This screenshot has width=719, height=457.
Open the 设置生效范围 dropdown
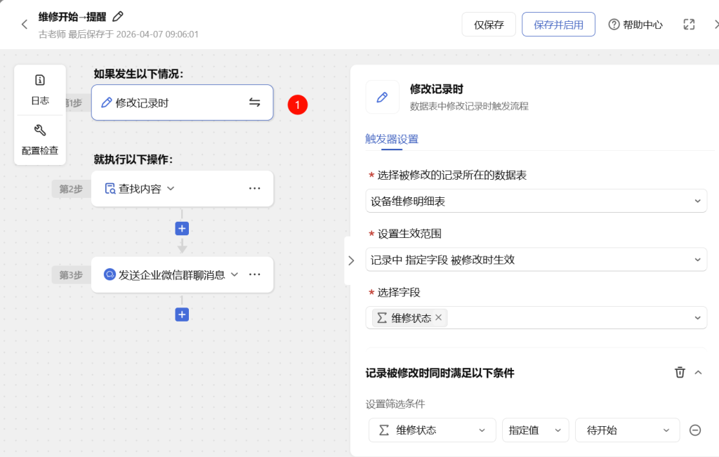tap(536, 260)
